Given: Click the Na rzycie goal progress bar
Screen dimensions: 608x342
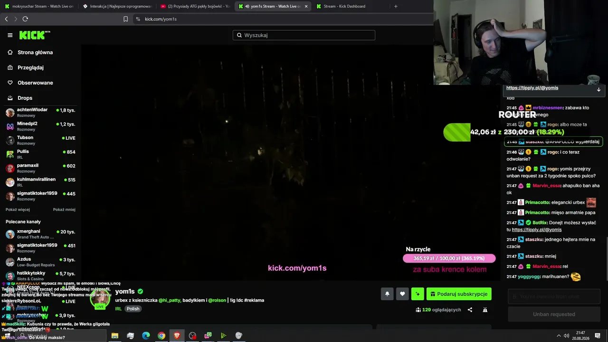Looking at the screenshot, I should [x=449, y=258].
